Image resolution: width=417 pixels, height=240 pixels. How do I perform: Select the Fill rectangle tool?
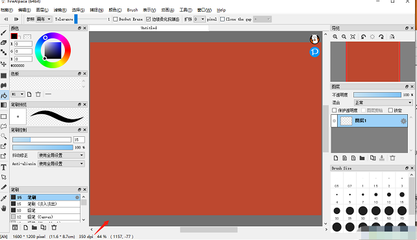click(x=4, y=76)
